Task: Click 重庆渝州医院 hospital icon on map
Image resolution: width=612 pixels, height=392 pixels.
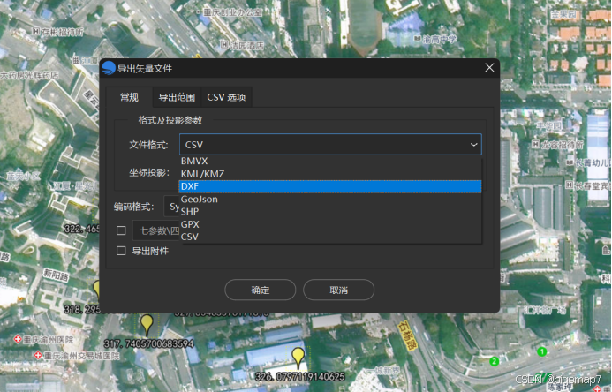Action: click(17, 339)
